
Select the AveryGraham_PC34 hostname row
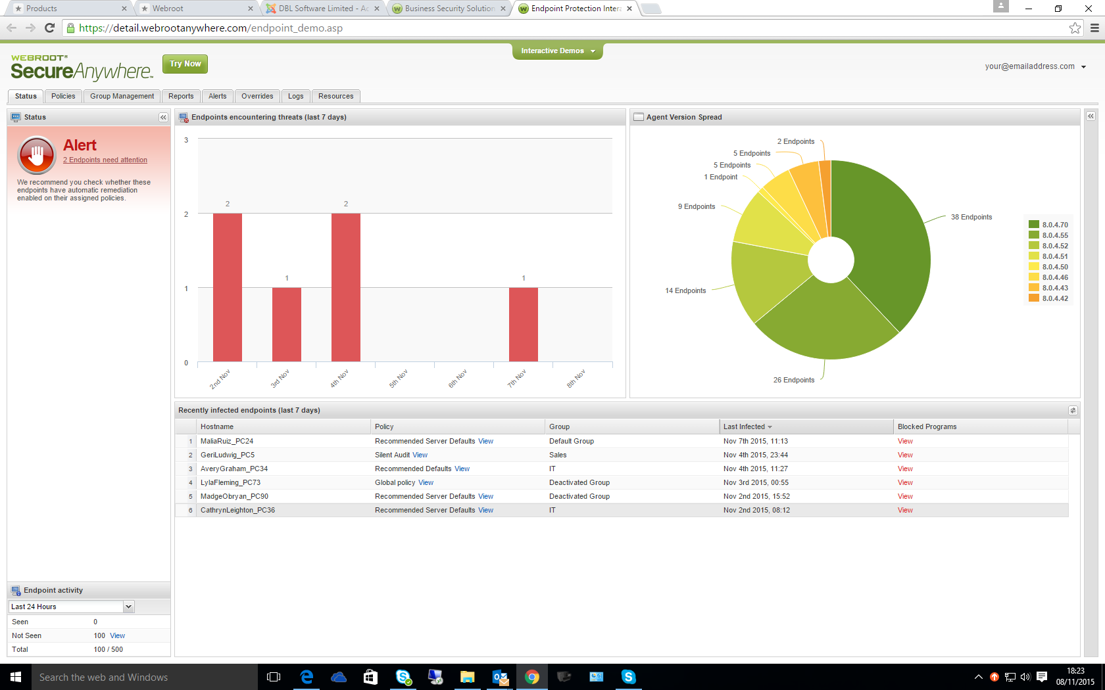point(622,469)
